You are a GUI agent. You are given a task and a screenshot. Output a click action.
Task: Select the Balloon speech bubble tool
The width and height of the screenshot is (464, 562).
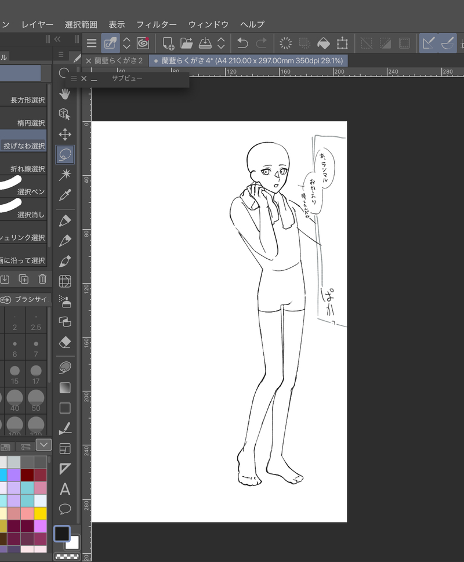pos(65,509)
